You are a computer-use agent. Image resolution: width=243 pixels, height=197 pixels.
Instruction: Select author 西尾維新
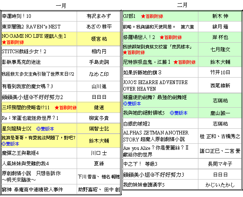click(x=220, y=85)
